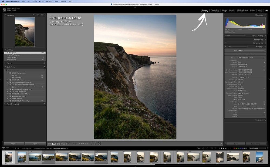Switch to the Map module

224,11
